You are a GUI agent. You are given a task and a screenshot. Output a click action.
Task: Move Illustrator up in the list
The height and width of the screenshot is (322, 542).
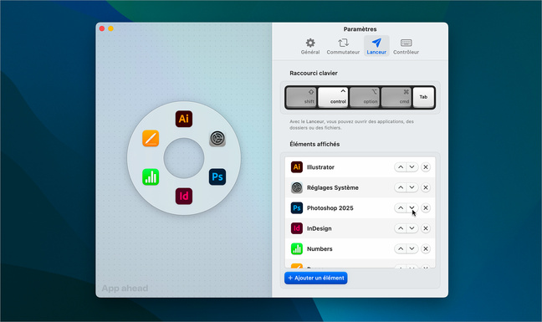(x=401, y=167)
